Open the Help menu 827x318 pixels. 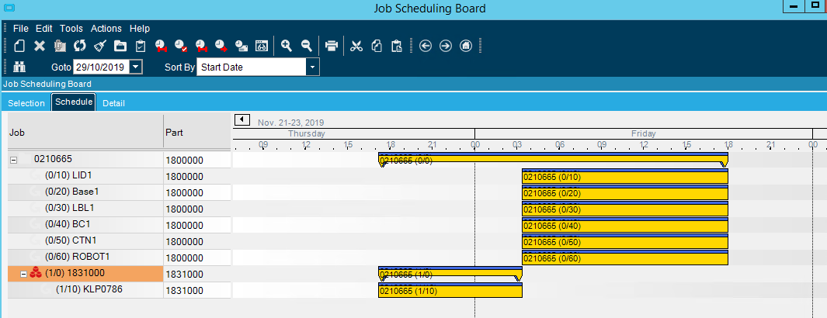(x=140, y=29)
